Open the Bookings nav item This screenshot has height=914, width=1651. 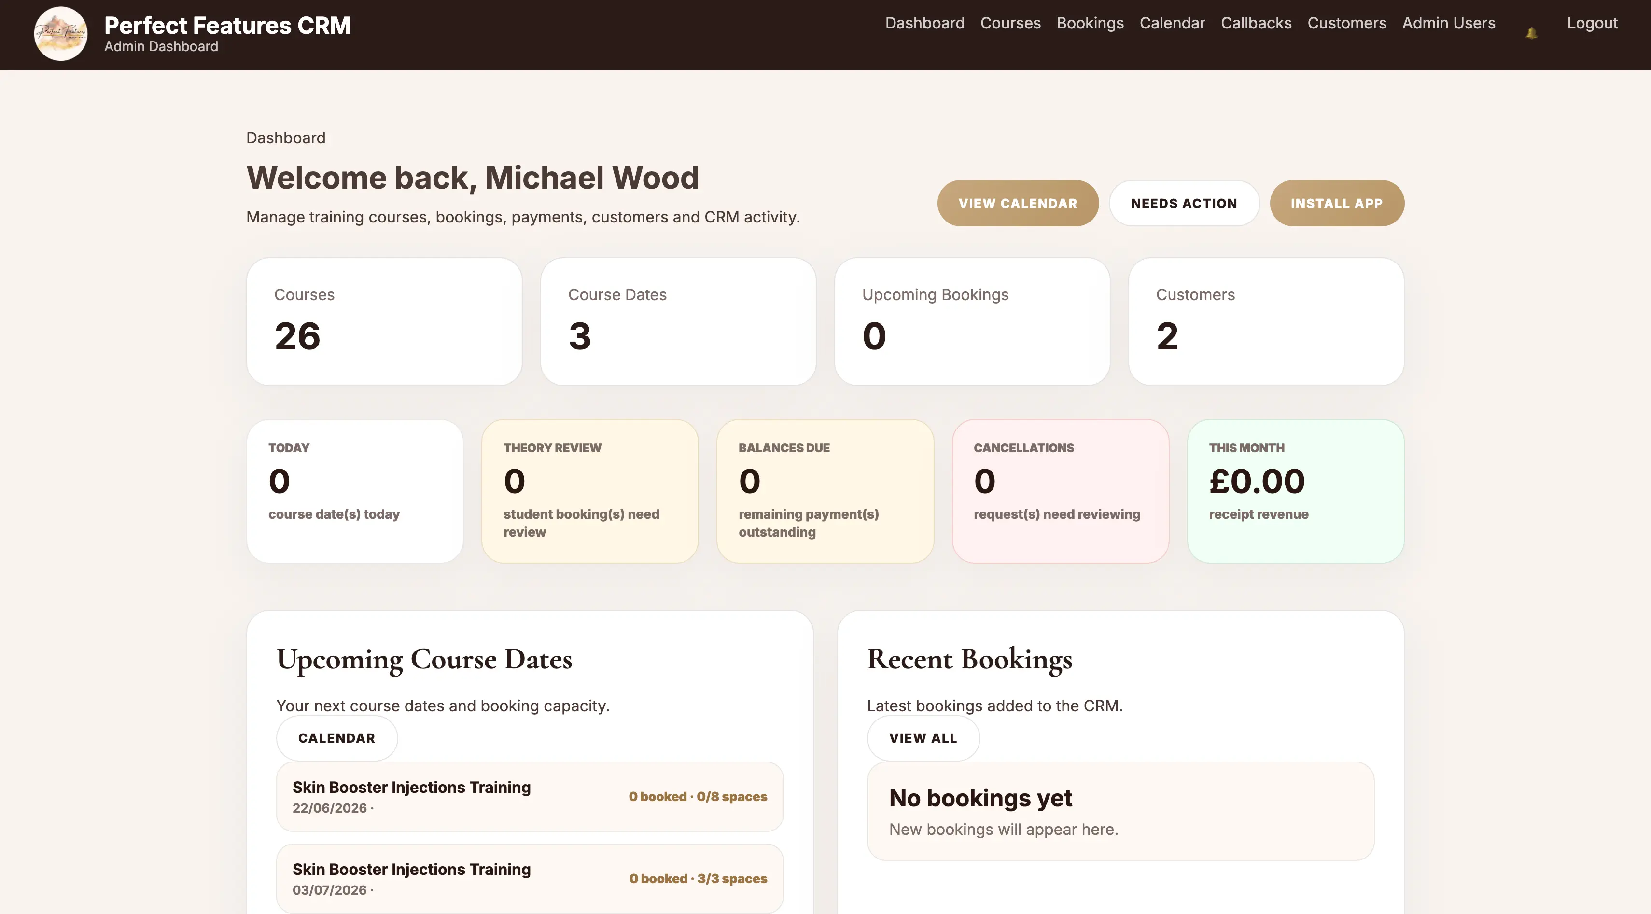point(1090,23)
